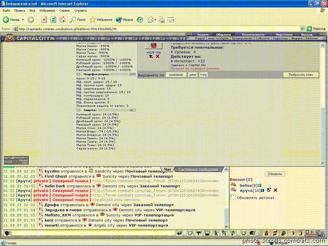Image resolution: width=328 pixels, height=246 pixels.
Task: Click the Mail envelope toolbar icon
Action: [x=150, y=20]
